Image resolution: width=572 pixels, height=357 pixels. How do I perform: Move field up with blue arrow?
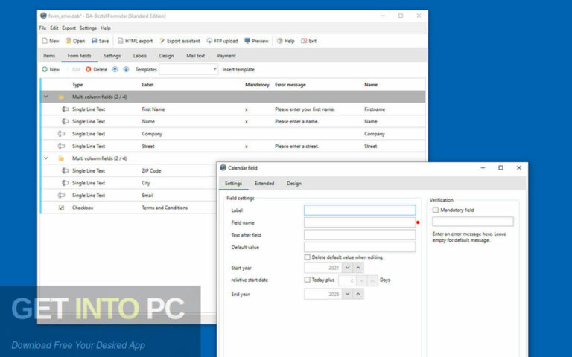pyautogui.click(x=115, y=69)
